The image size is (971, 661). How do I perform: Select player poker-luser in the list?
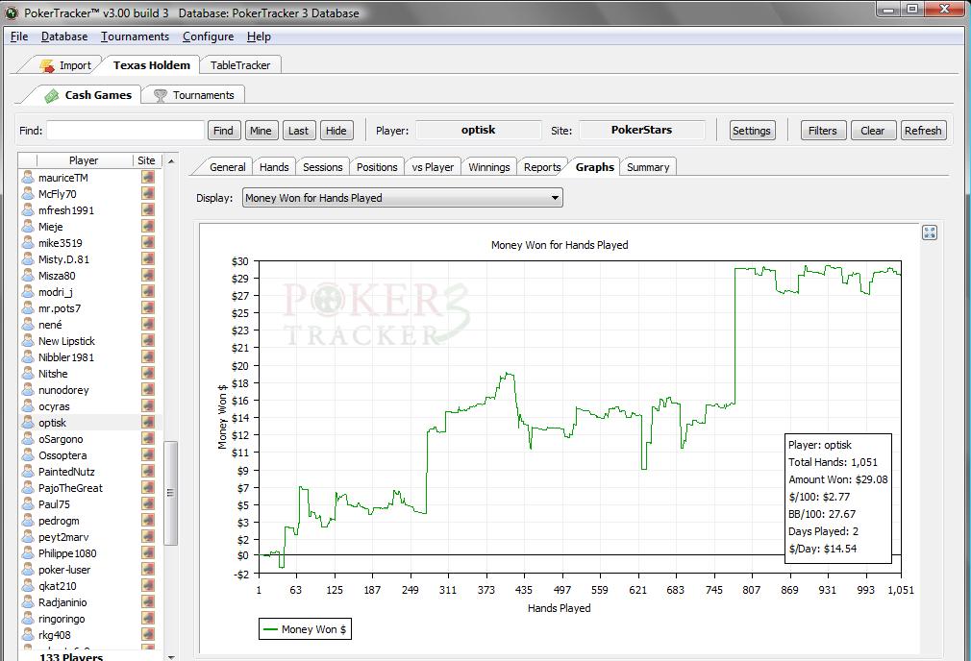tap(64, 570)
